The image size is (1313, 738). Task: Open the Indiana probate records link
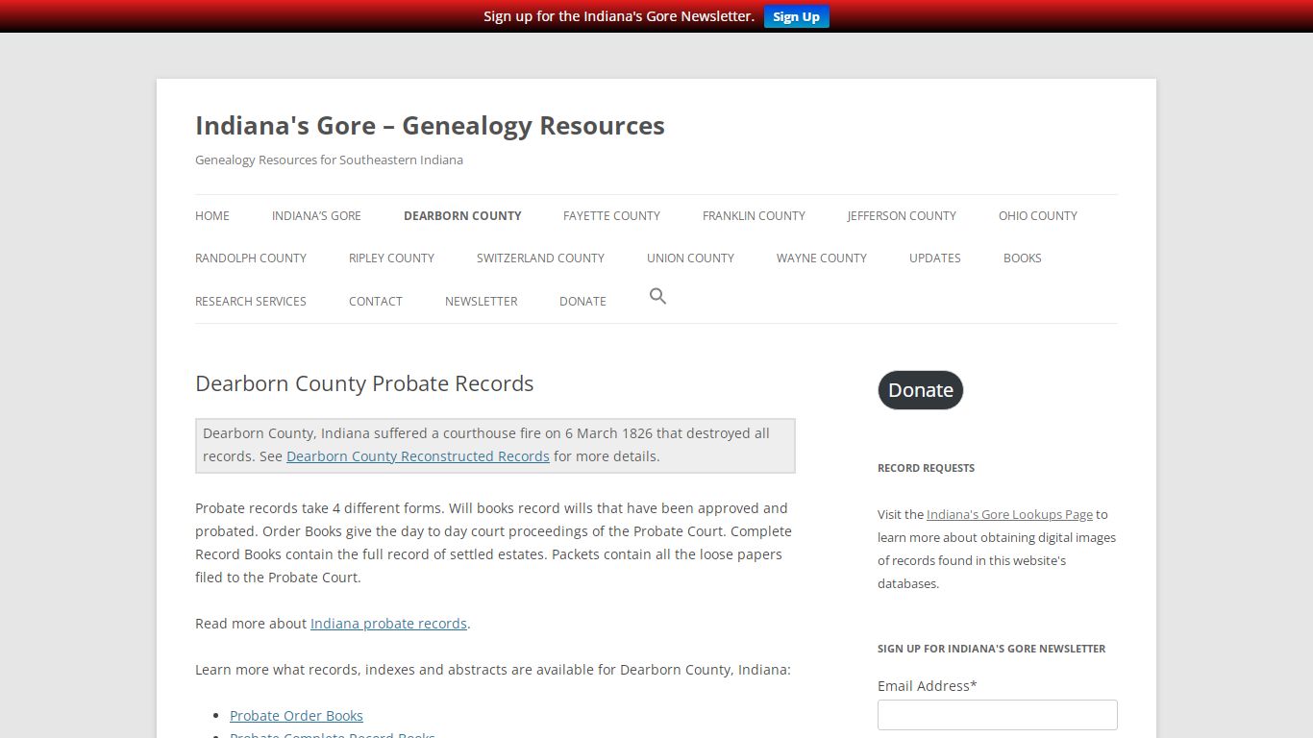pyautogui.click(x=388, y=624)
